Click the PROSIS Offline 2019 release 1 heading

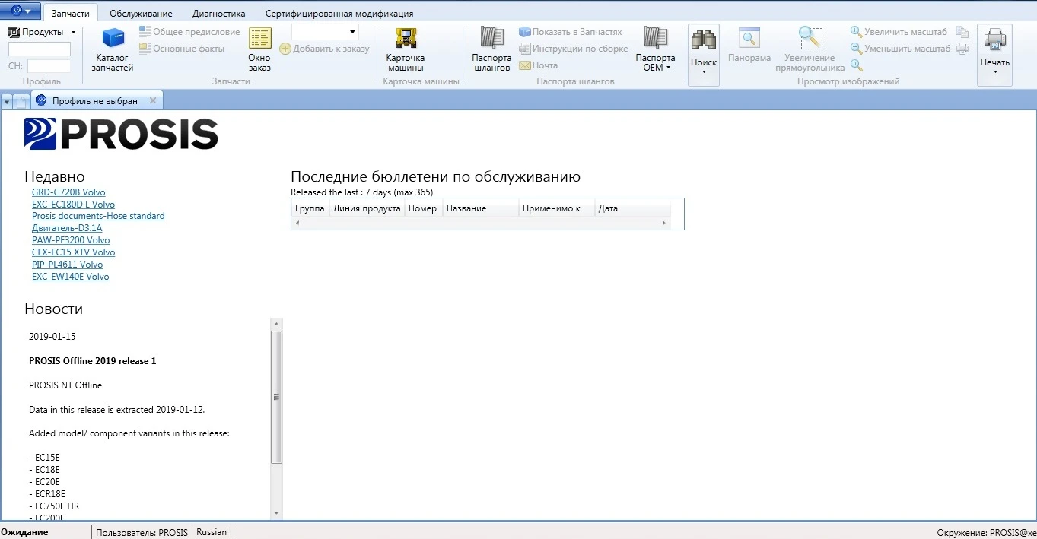(92, 360)
